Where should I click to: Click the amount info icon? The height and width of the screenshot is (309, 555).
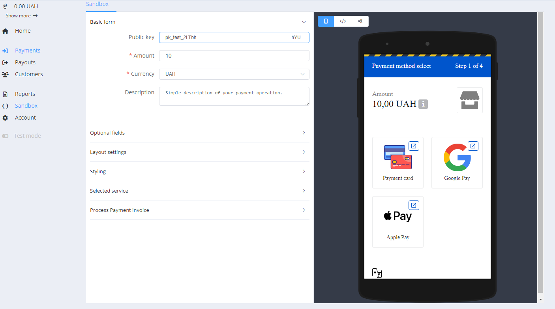[423, 104]
